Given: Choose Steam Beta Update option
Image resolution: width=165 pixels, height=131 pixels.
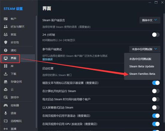Looking at the screenshot, I should point(142,67).
